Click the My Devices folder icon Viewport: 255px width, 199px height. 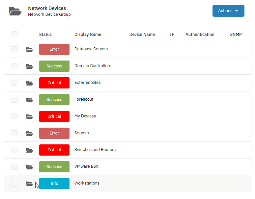point(29,117)
